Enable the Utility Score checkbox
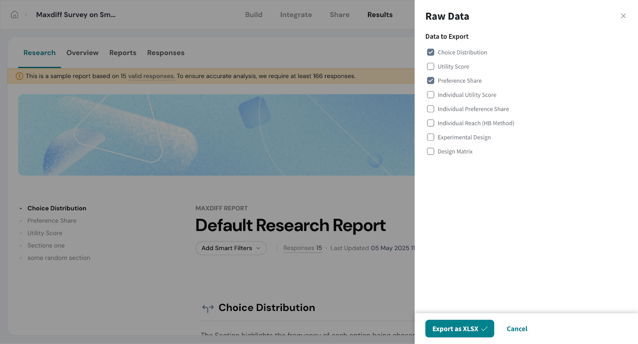 click(431, 66)
